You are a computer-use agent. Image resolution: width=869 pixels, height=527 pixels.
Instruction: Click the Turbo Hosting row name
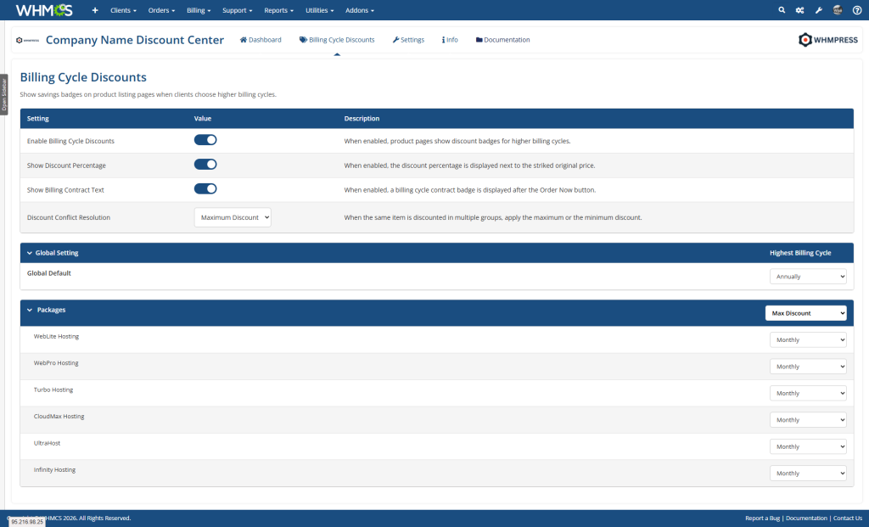coord(53,390)
